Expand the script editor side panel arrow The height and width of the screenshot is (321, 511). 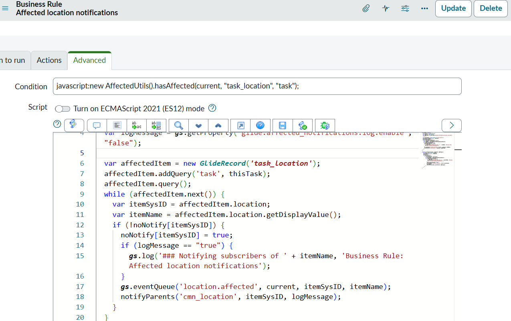point(452,125)
